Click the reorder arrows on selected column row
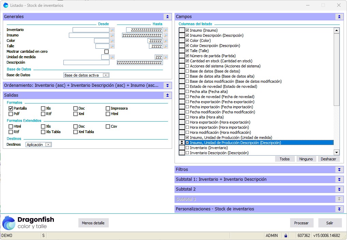The image size is (347, 240). click(x=182, y=143)
